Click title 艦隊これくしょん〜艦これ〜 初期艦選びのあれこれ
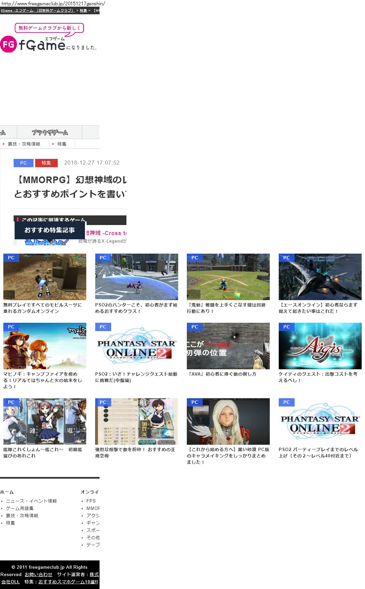The image size is (365, 589). point(43,453)
